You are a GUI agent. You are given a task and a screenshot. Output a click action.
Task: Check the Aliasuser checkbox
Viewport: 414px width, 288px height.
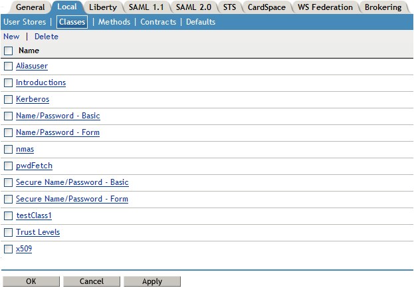pos(8,66)
